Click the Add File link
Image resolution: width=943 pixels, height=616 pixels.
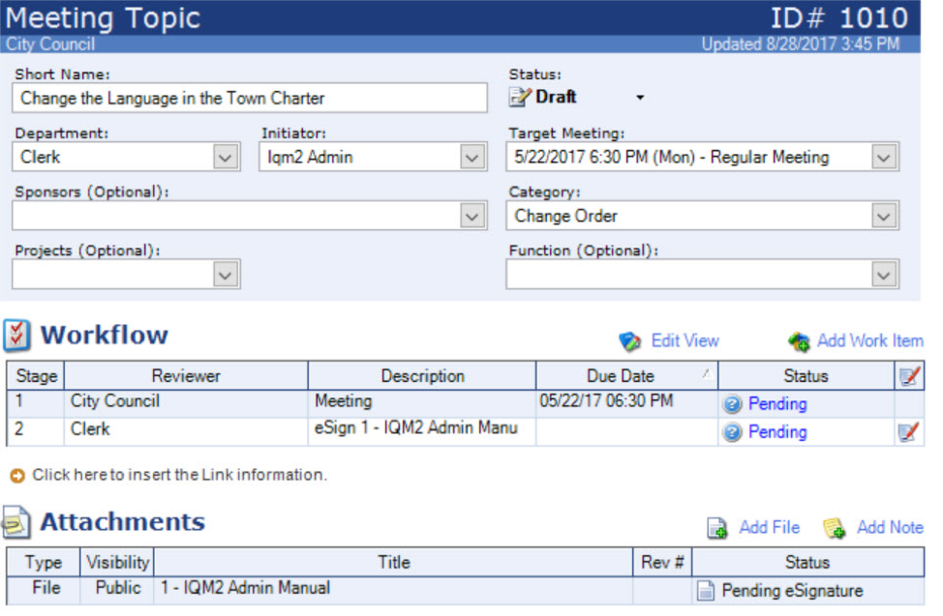769,527
